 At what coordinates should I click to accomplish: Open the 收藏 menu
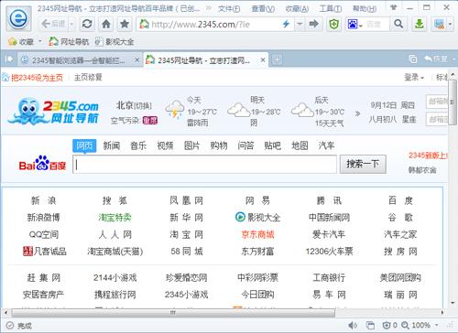(297, 8)
